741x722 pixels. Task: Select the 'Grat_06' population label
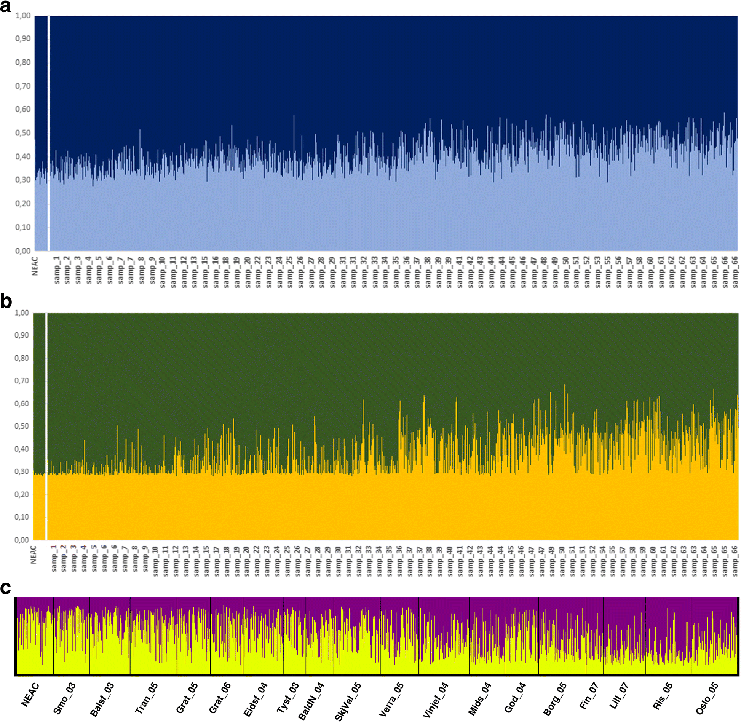pos(220,698)
